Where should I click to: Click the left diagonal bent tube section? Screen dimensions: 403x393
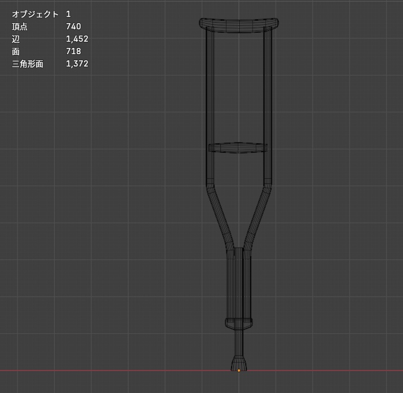(x=220, y=216)
